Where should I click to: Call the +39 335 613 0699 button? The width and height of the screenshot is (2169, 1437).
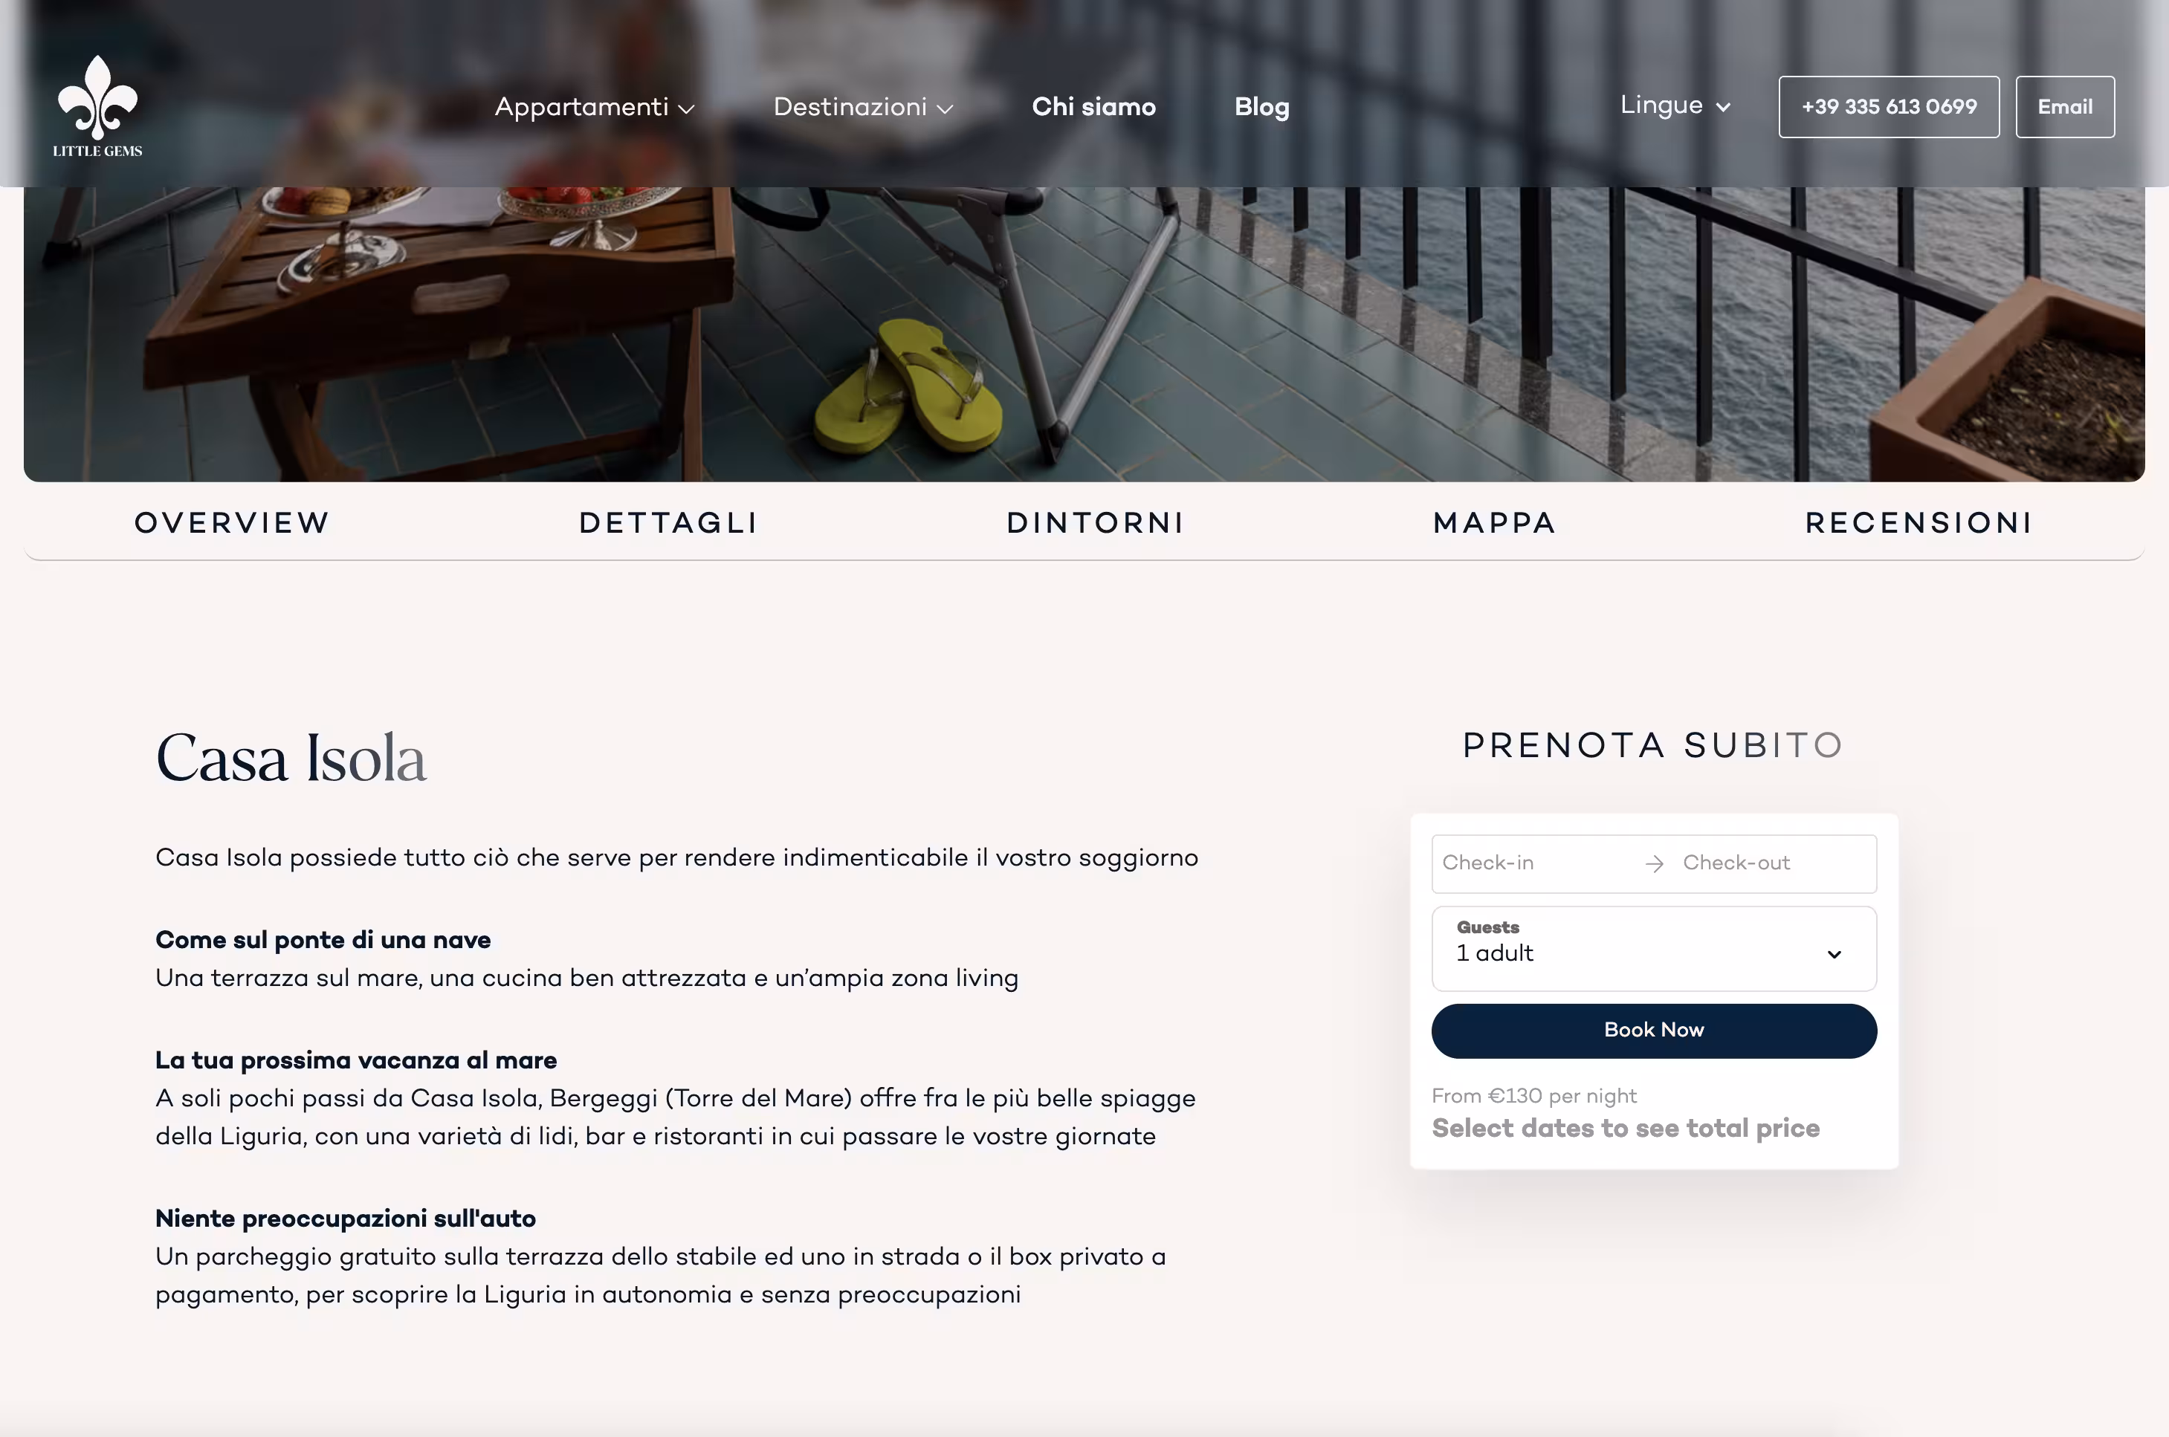coord(1889,107)
